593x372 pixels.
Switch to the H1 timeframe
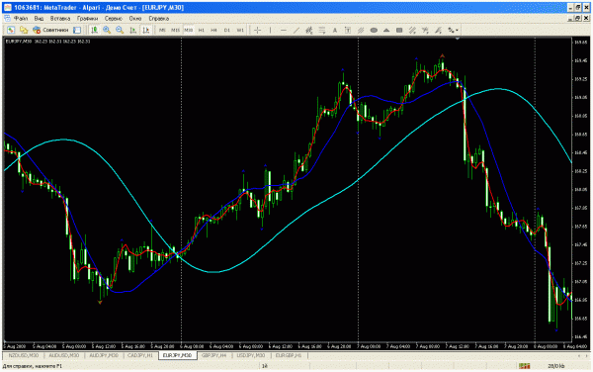(x=202, y=30)
